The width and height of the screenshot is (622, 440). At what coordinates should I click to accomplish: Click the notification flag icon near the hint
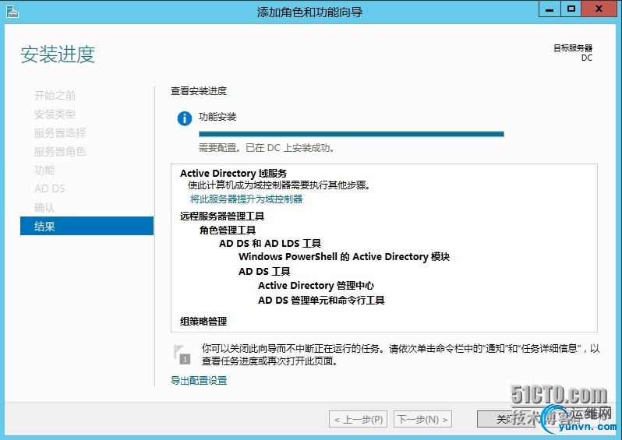tap(182, 354)
